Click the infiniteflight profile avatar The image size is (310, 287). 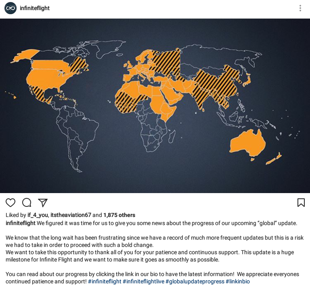(x=10, y=8)
